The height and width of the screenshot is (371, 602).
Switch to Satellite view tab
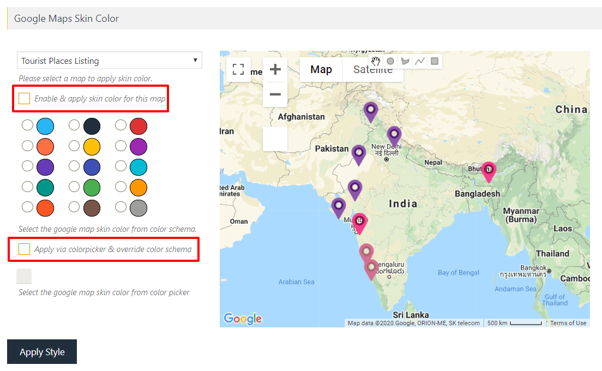coord(373,69)
